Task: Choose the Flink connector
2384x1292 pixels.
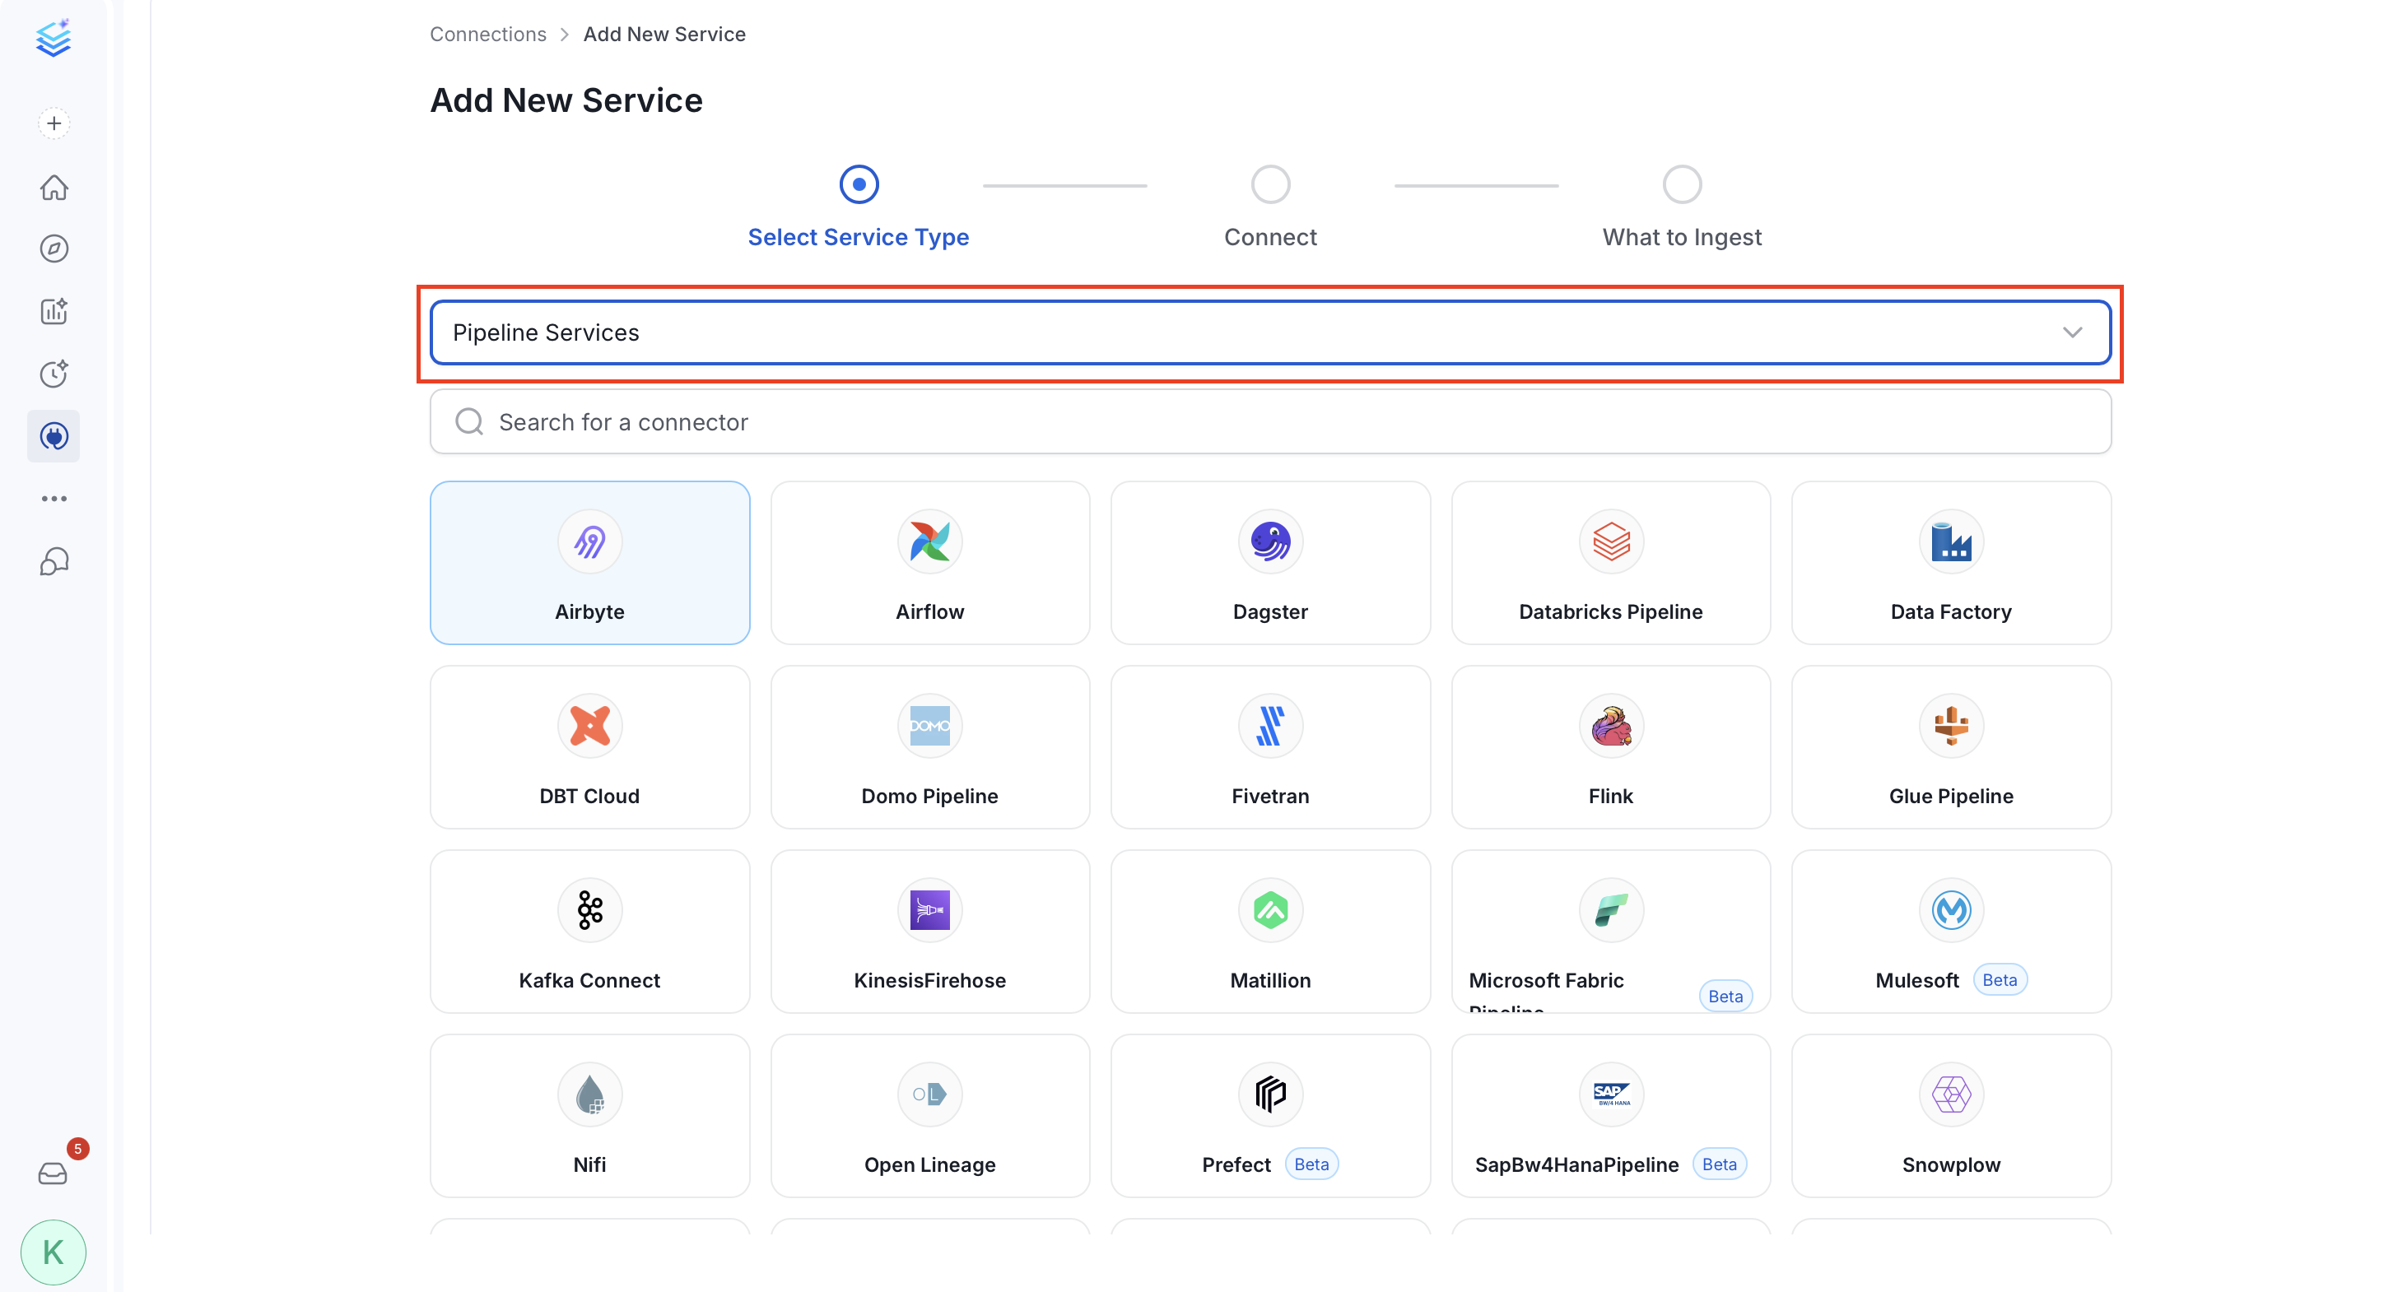Action: click(x=1611, y=747)
